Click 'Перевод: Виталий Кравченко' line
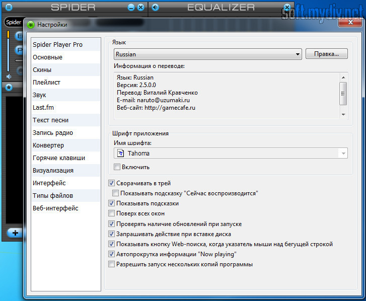Viewport: 366px width, 301px height. pos(157,93)
